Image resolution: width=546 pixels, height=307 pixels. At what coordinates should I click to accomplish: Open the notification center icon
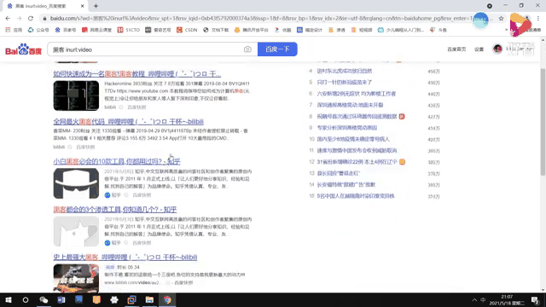(535, 300)
